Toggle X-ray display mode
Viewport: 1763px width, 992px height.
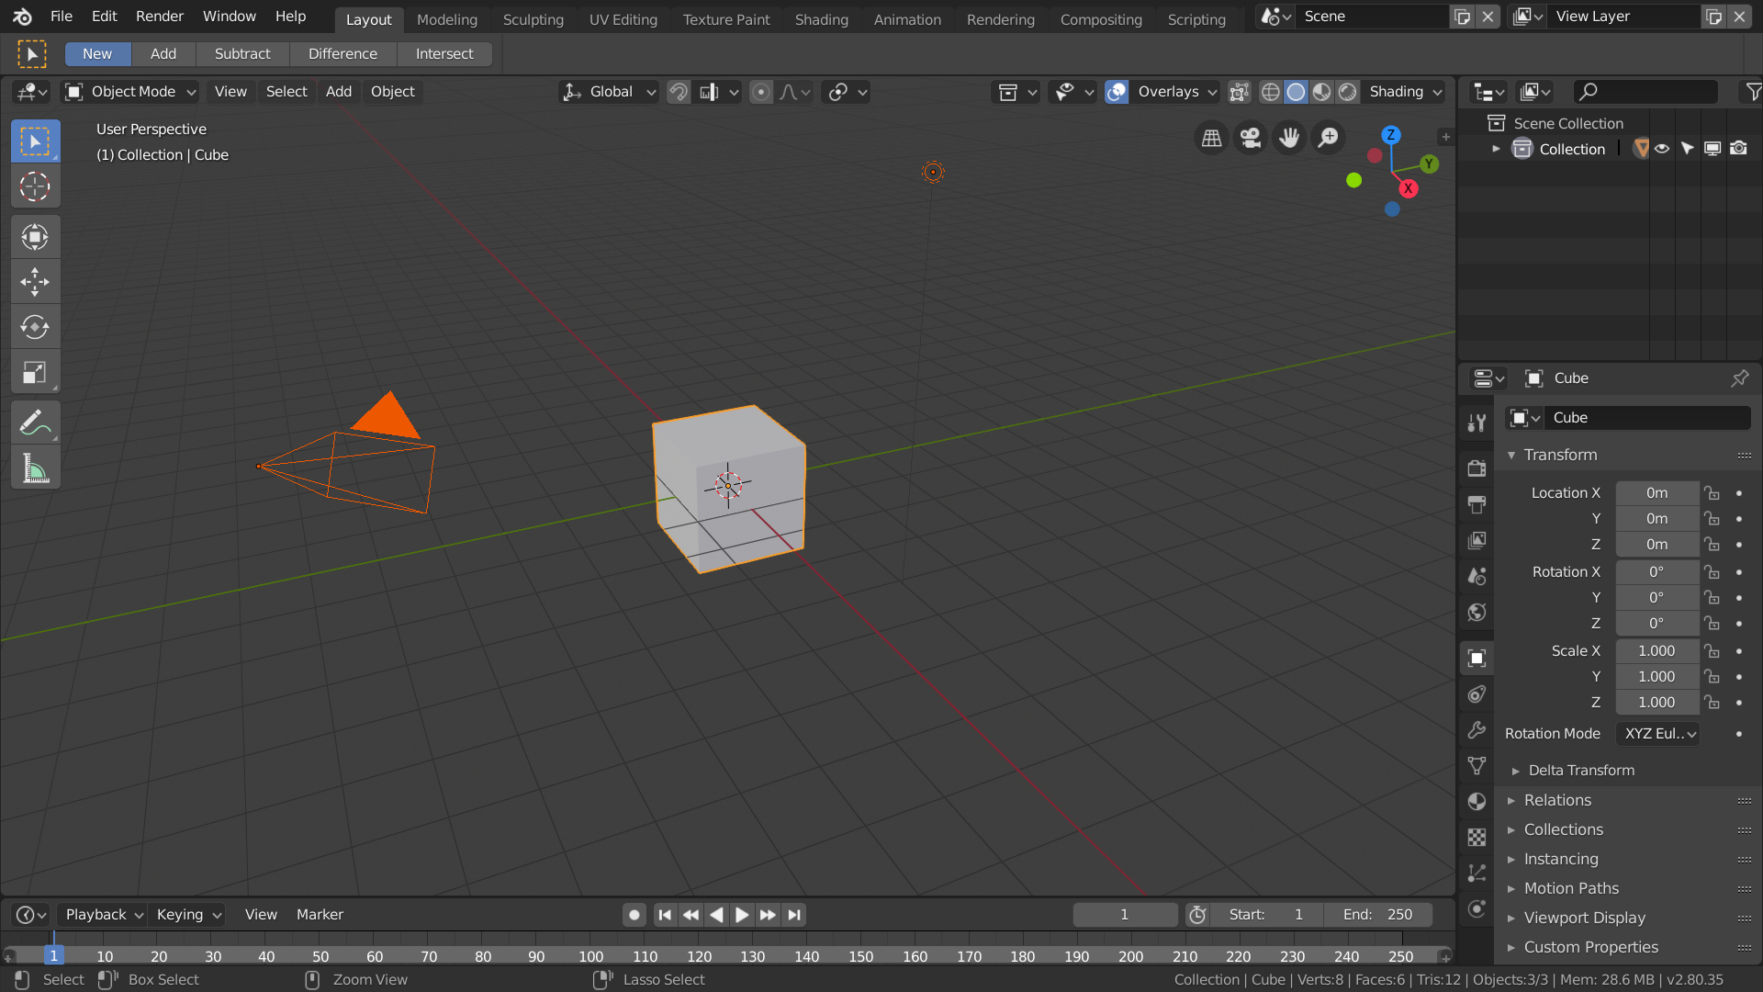(1240, 92)
